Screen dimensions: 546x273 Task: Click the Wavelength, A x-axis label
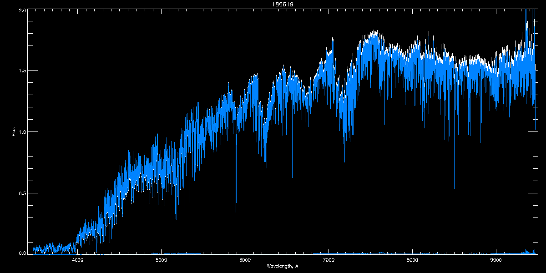pyautogui.click(x=282, y=266)
